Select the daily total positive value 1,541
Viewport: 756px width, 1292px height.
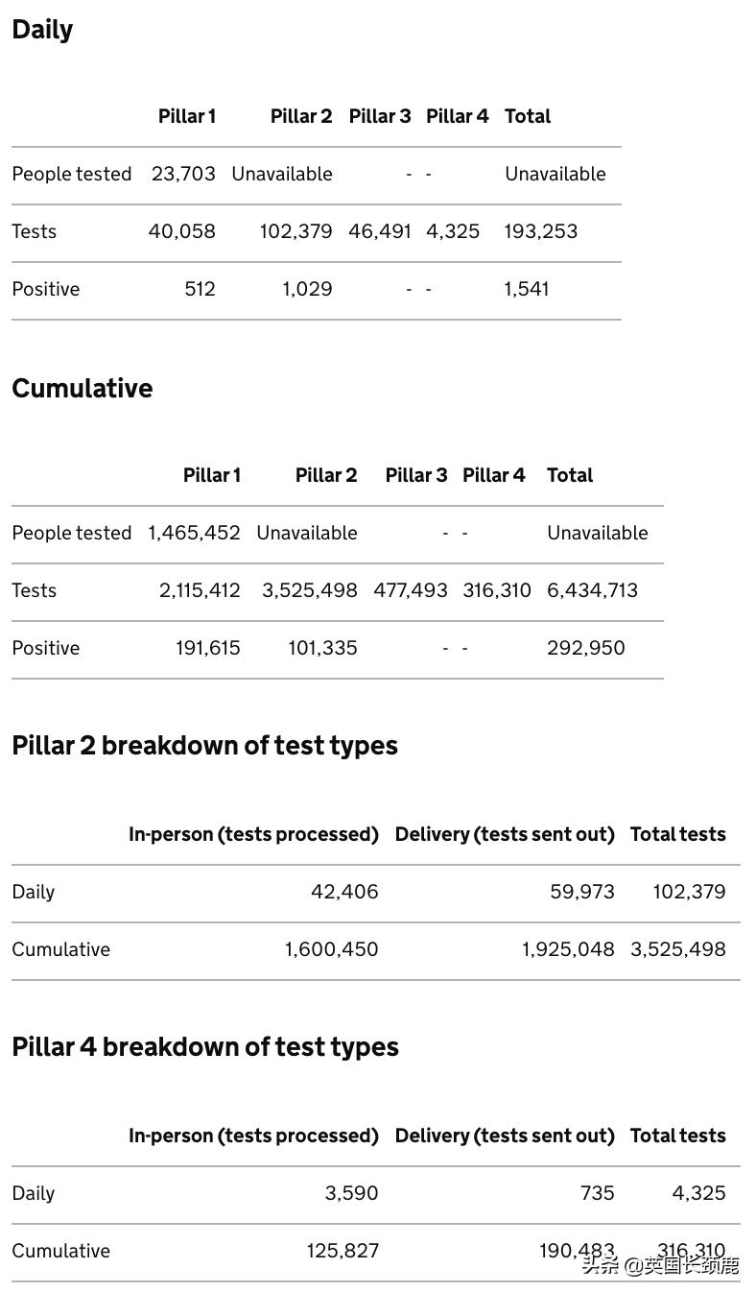click(527, 289)
